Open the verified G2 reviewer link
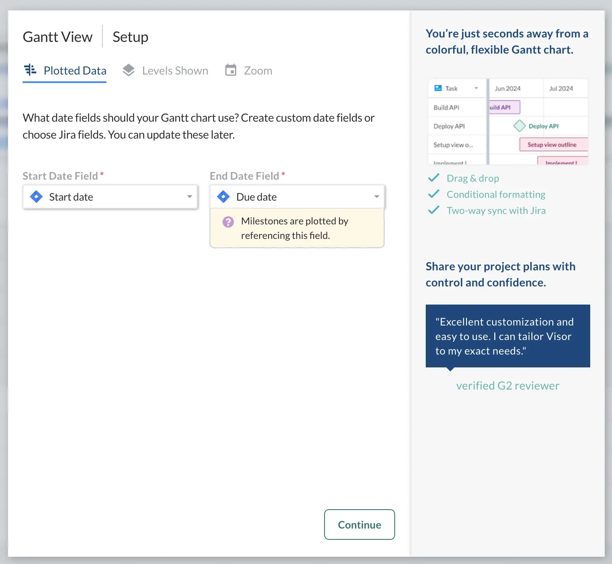This screenshot has width=612, height=564. [x=508, y=385]
